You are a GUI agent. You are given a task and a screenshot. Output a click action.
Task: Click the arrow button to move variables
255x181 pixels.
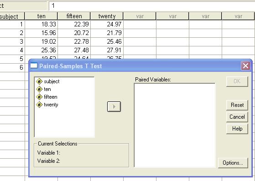[114, 106]
